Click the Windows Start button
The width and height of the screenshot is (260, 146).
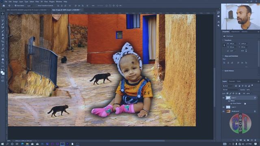point(2,144)
